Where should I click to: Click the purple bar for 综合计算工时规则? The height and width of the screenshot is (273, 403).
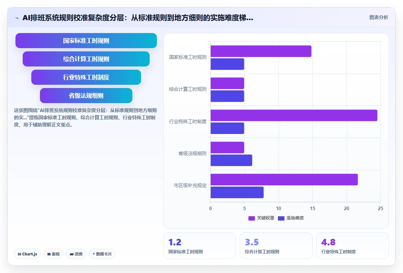pyautogui.click(x=227, y=83)
